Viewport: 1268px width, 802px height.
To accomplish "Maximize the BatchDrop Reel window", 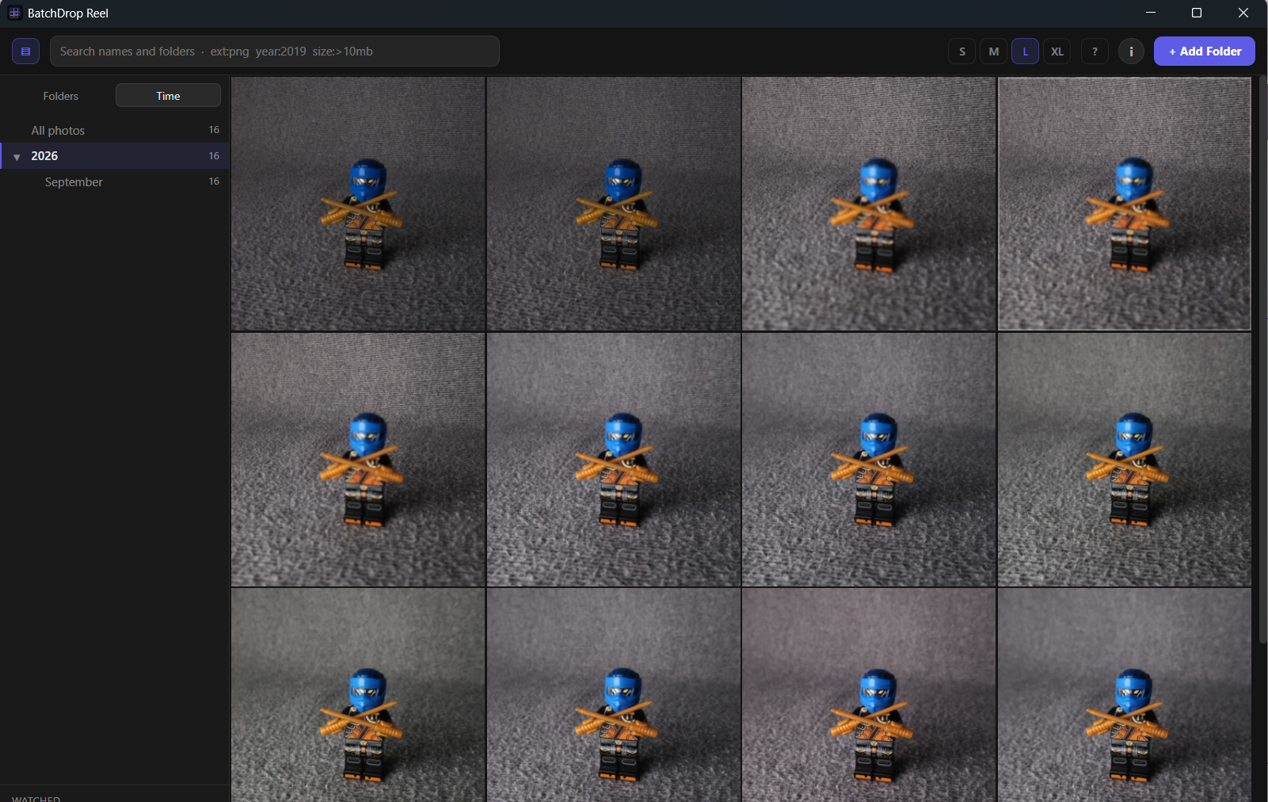I will pyautogui.click(x=1197, y=13).
